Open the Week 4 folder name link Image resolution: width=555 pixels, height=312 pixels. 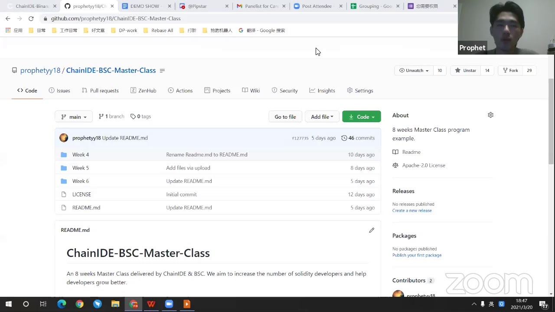tap(81, 155)
